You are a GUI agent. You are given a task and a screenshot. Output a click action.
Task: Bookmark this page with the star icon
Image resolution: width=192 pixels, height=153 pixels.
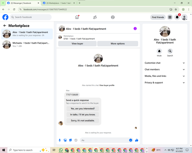click(176, 9)
